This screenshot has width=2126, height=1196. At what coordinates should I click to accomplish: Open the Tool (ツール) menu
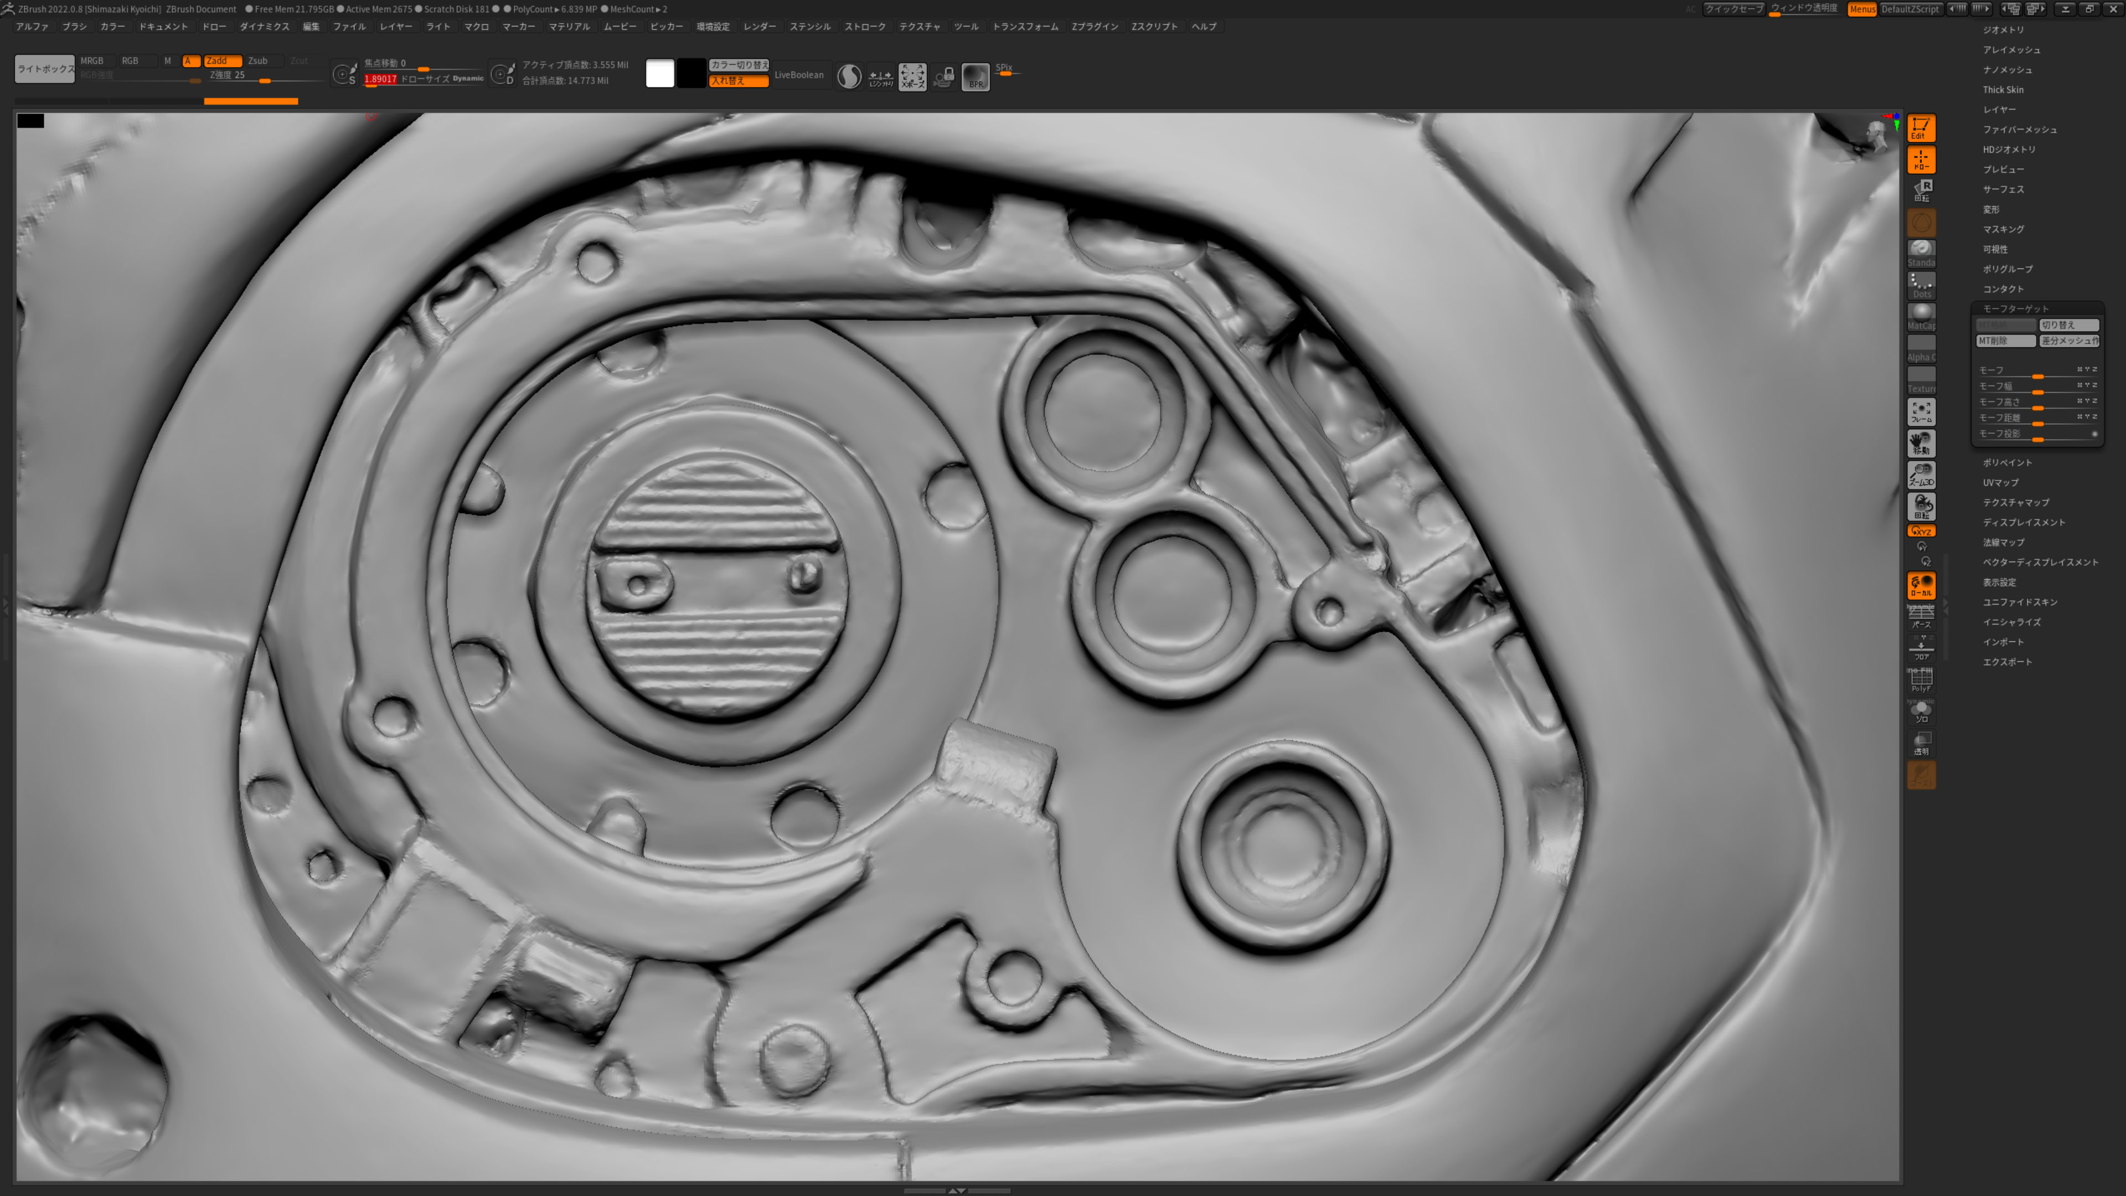pyautogui.click(x=966, y=27)
